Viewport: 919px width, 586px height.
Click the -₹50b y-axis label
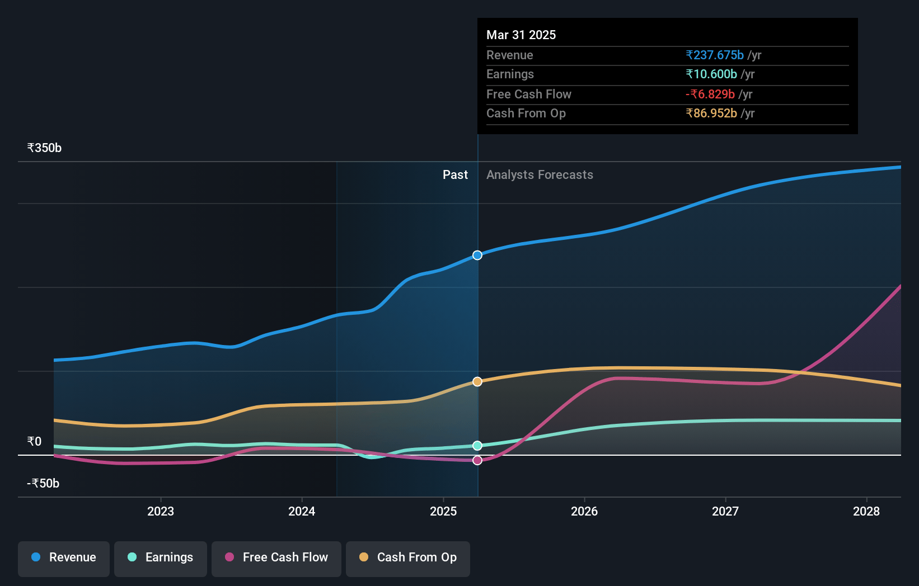tap(43, 483)
